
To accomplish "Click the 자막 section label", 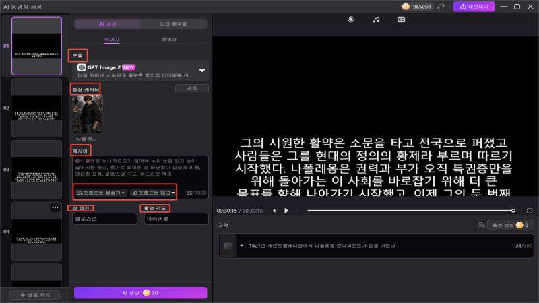I will pyautogui.click(x=223, y=225).
